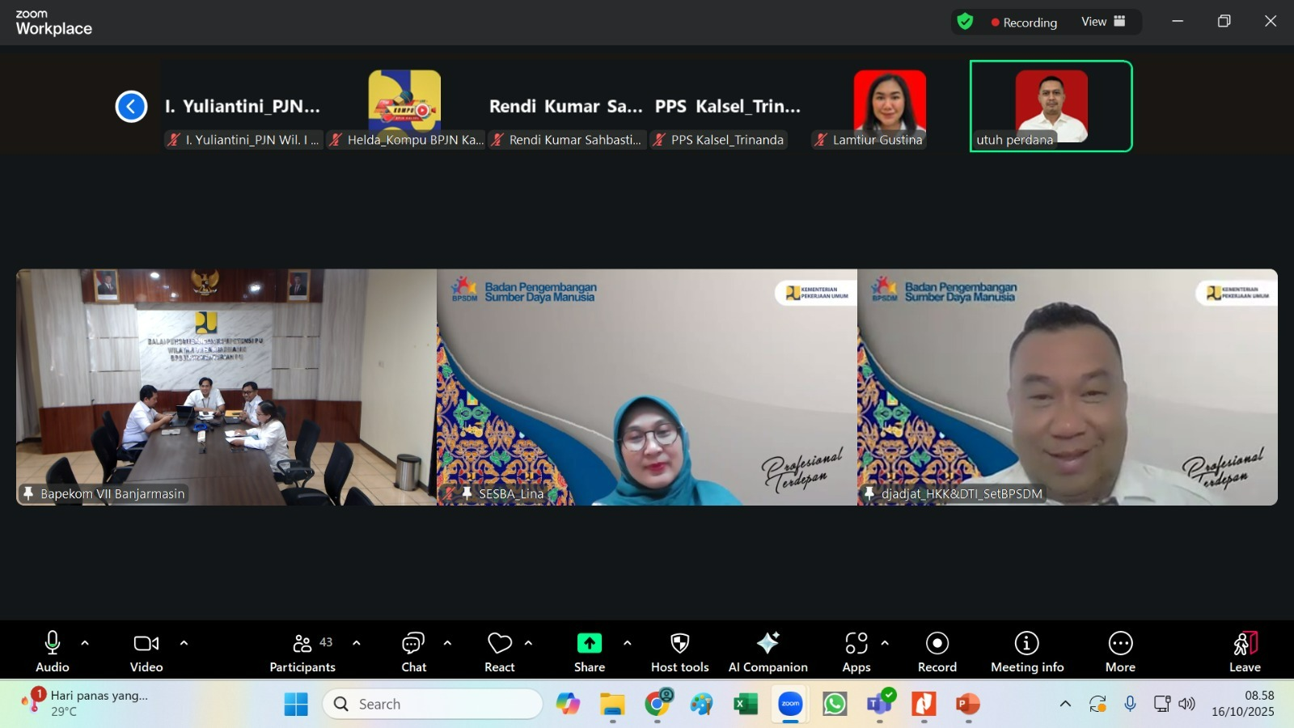Open WhatsApp from the taskbar
1294x728 pixels.
(x=834, y=704)
